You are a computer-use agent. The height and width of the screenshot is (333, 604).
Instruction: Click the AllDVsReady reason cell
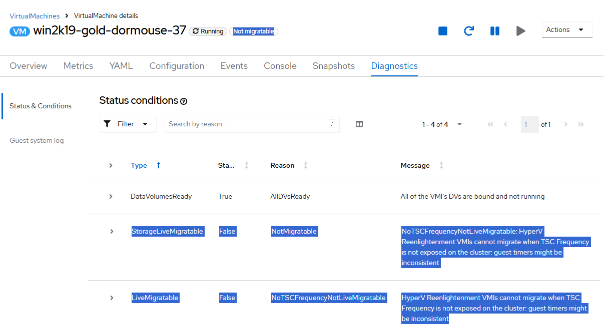290,196
